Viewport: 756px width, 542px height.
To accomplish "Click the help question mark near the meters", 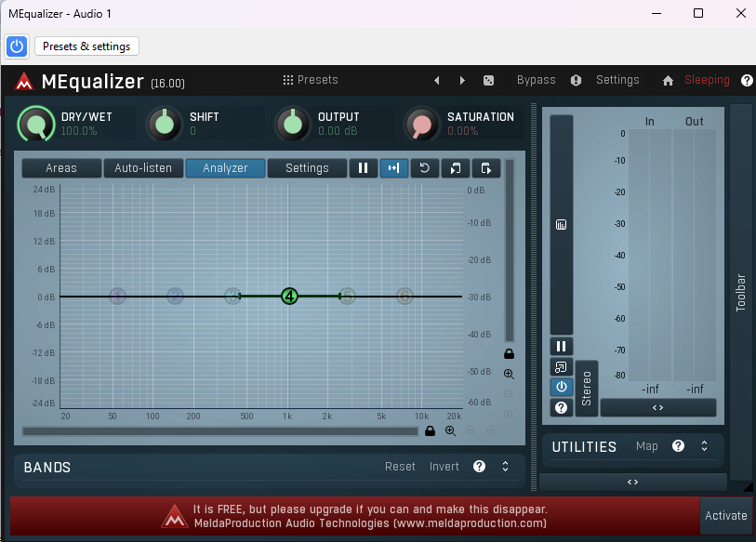I will point(561,407).
